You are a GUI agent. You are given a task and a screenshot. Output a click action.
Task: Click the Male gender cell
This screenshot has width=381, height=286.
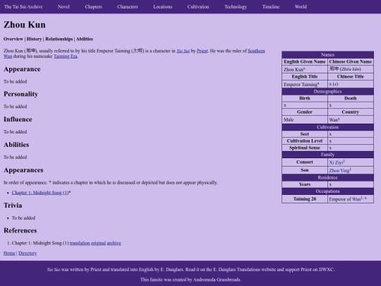coord(305,119)
